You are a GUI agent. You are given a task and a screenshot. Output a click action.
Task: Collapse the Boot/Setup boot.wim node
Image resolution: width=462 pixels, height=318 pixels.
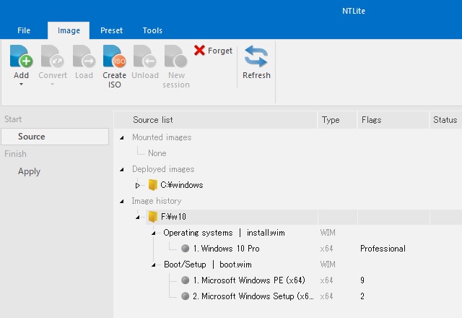click(x=154, y=265)
